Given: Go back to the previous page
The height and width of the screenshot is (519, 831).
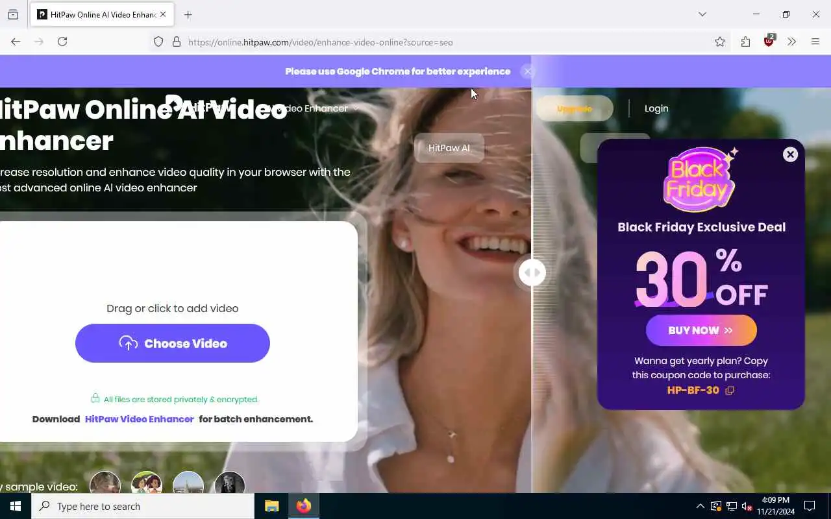Looking at the screenshot, I should (x=16, y=42).
